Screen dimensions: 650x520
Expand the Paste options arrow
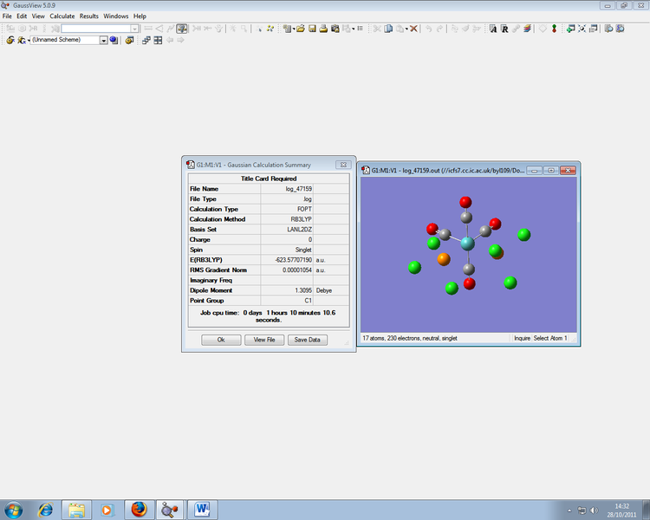[406, 29]
